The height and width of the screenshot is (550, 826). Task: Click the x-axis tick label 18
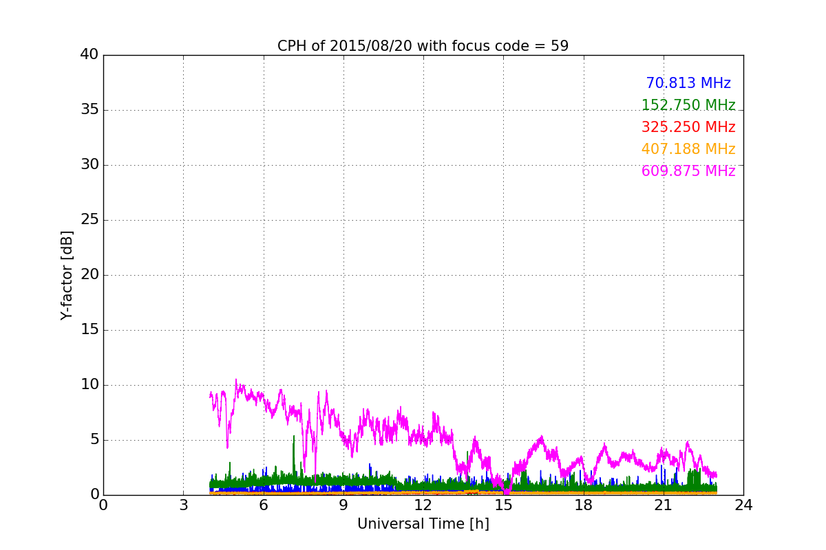point(583,505)
